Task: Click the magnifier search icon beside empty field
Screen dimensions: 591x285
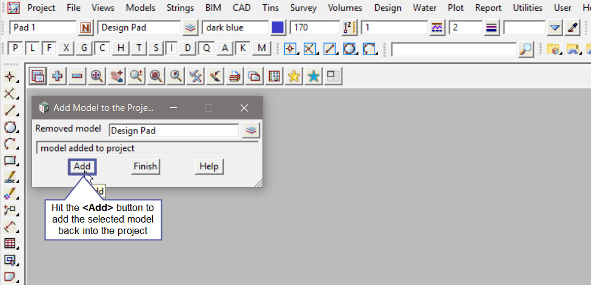Action: (x=527, y=49)
